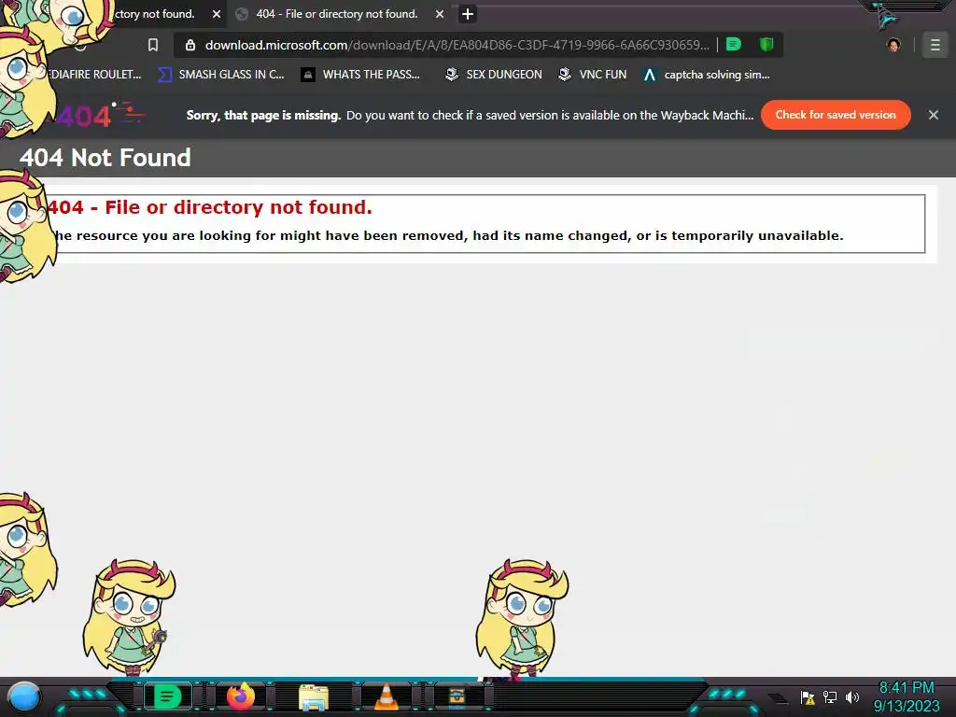
Task: Open the orange-and-teal app on taskbar
Action: pyautogui.click(x=457, y=696)
